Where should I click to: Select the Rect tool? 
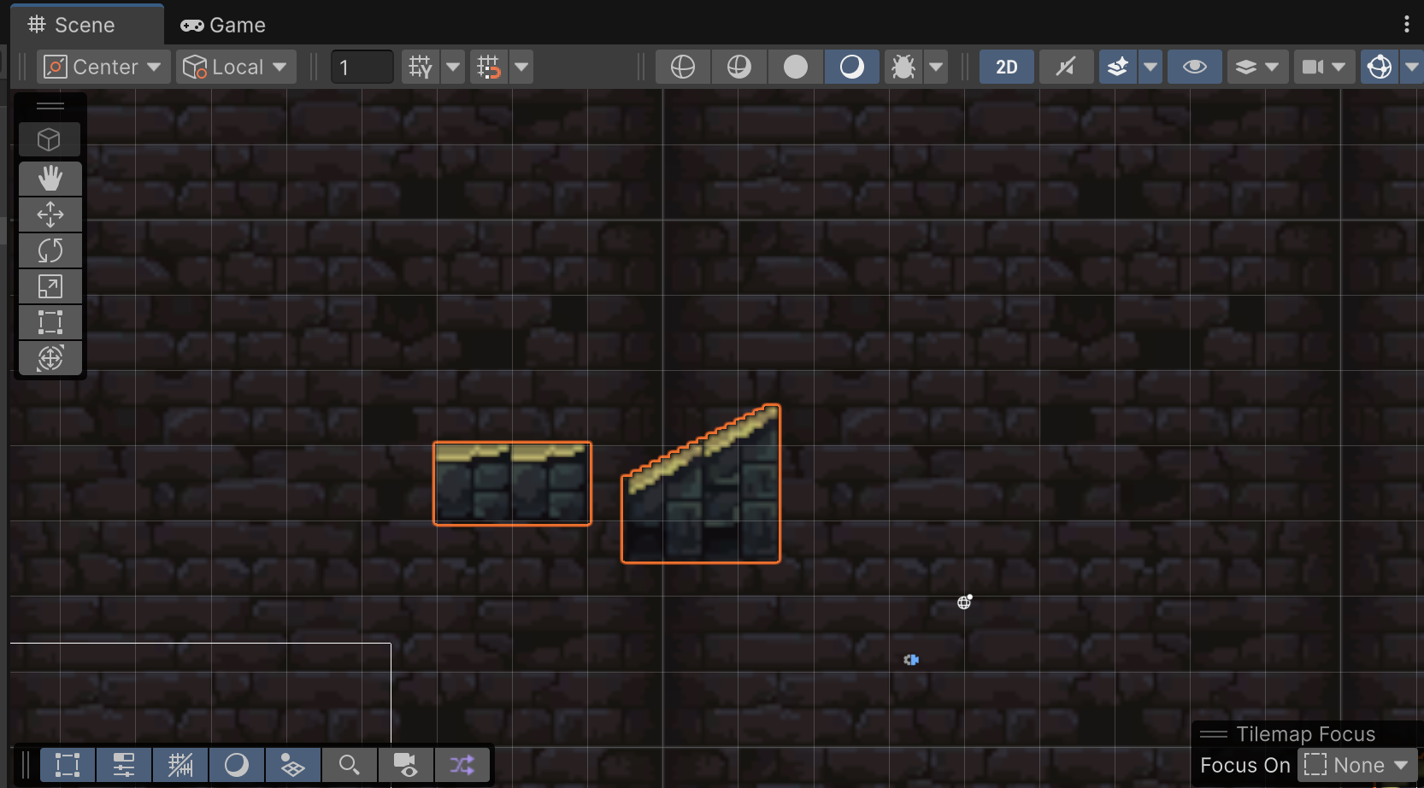point(50,322)
